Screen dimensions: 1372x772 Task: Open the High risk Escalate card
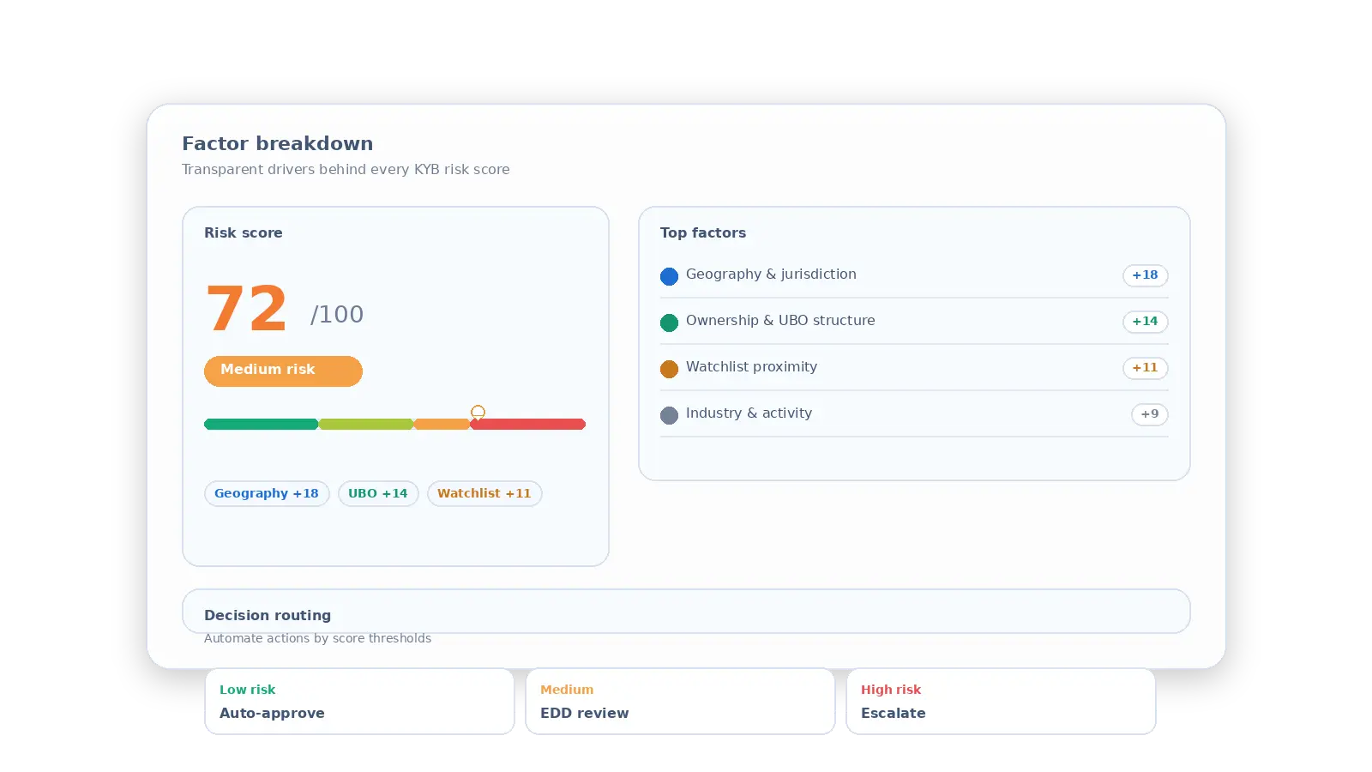1001,701
